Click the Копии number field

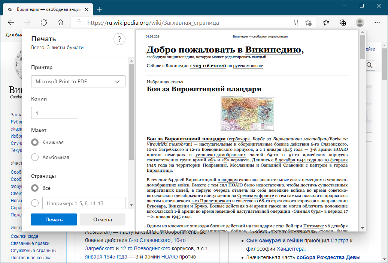[x=55, y=113]
